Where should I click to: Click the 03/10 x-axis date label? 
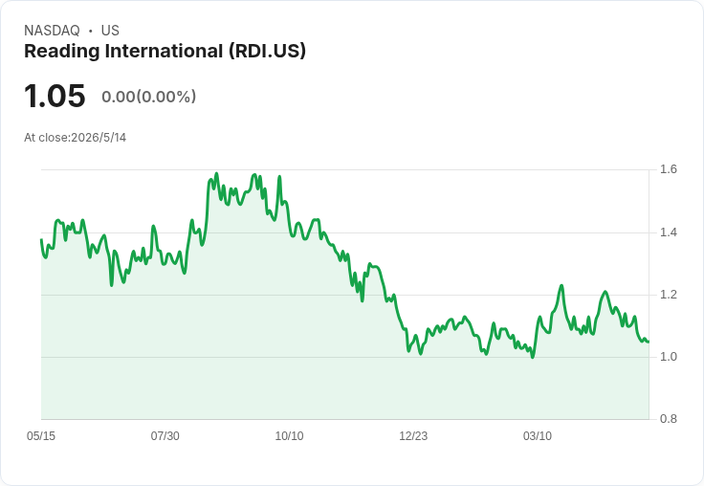pos(538,435)
